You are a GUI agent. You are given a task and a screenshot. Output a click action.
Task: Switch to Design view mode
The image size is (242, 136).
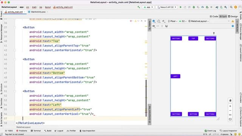click(x=233, y=16)
